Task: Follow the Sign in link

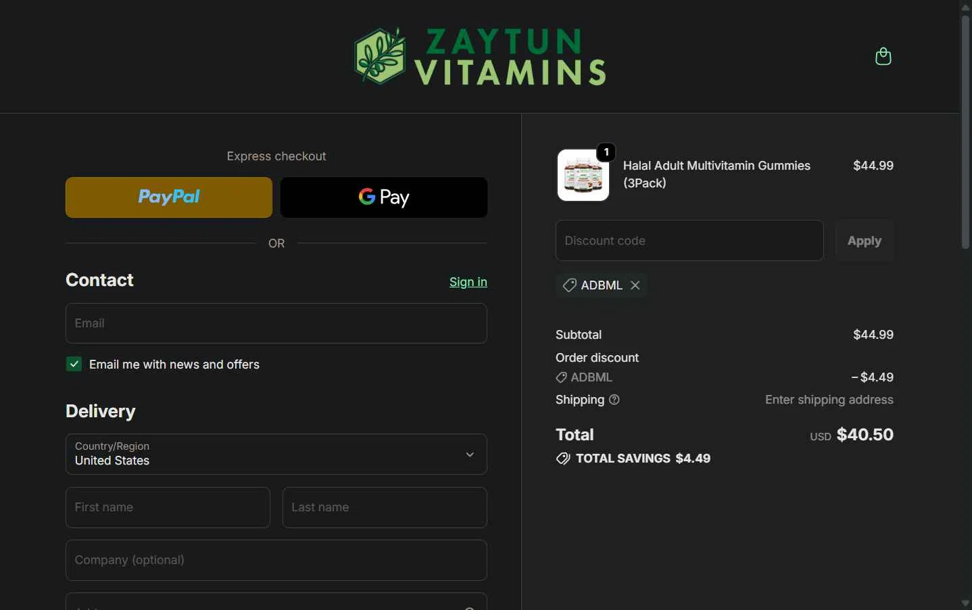Action: (x=468, y=282)
